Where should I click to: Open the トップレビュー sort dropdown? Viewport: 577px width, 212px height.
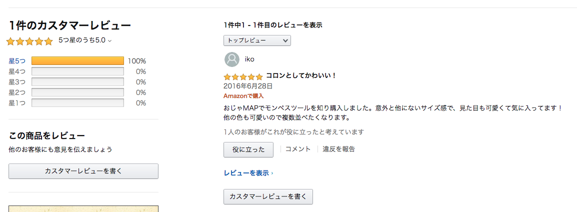click(257, 40)
